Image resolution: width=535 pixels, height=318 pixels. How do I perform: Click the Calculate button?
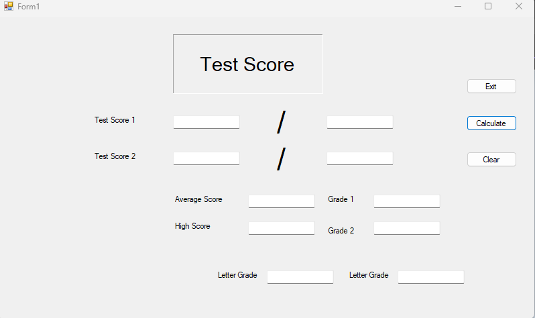pyautogui.click(x=491, y=123)
